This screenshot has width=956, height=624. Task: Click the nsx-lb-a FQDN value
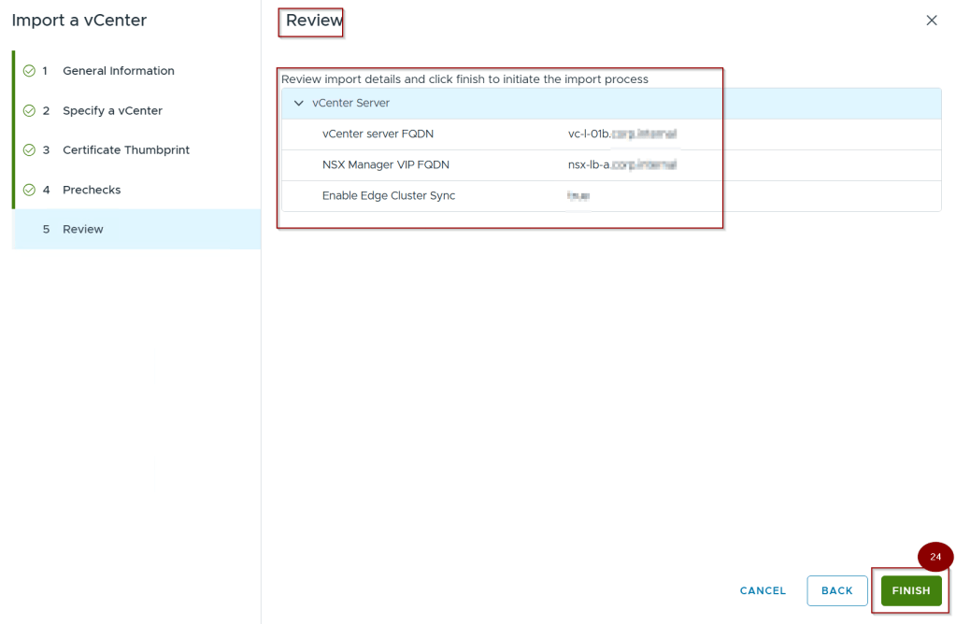click(x=621, y=165)
